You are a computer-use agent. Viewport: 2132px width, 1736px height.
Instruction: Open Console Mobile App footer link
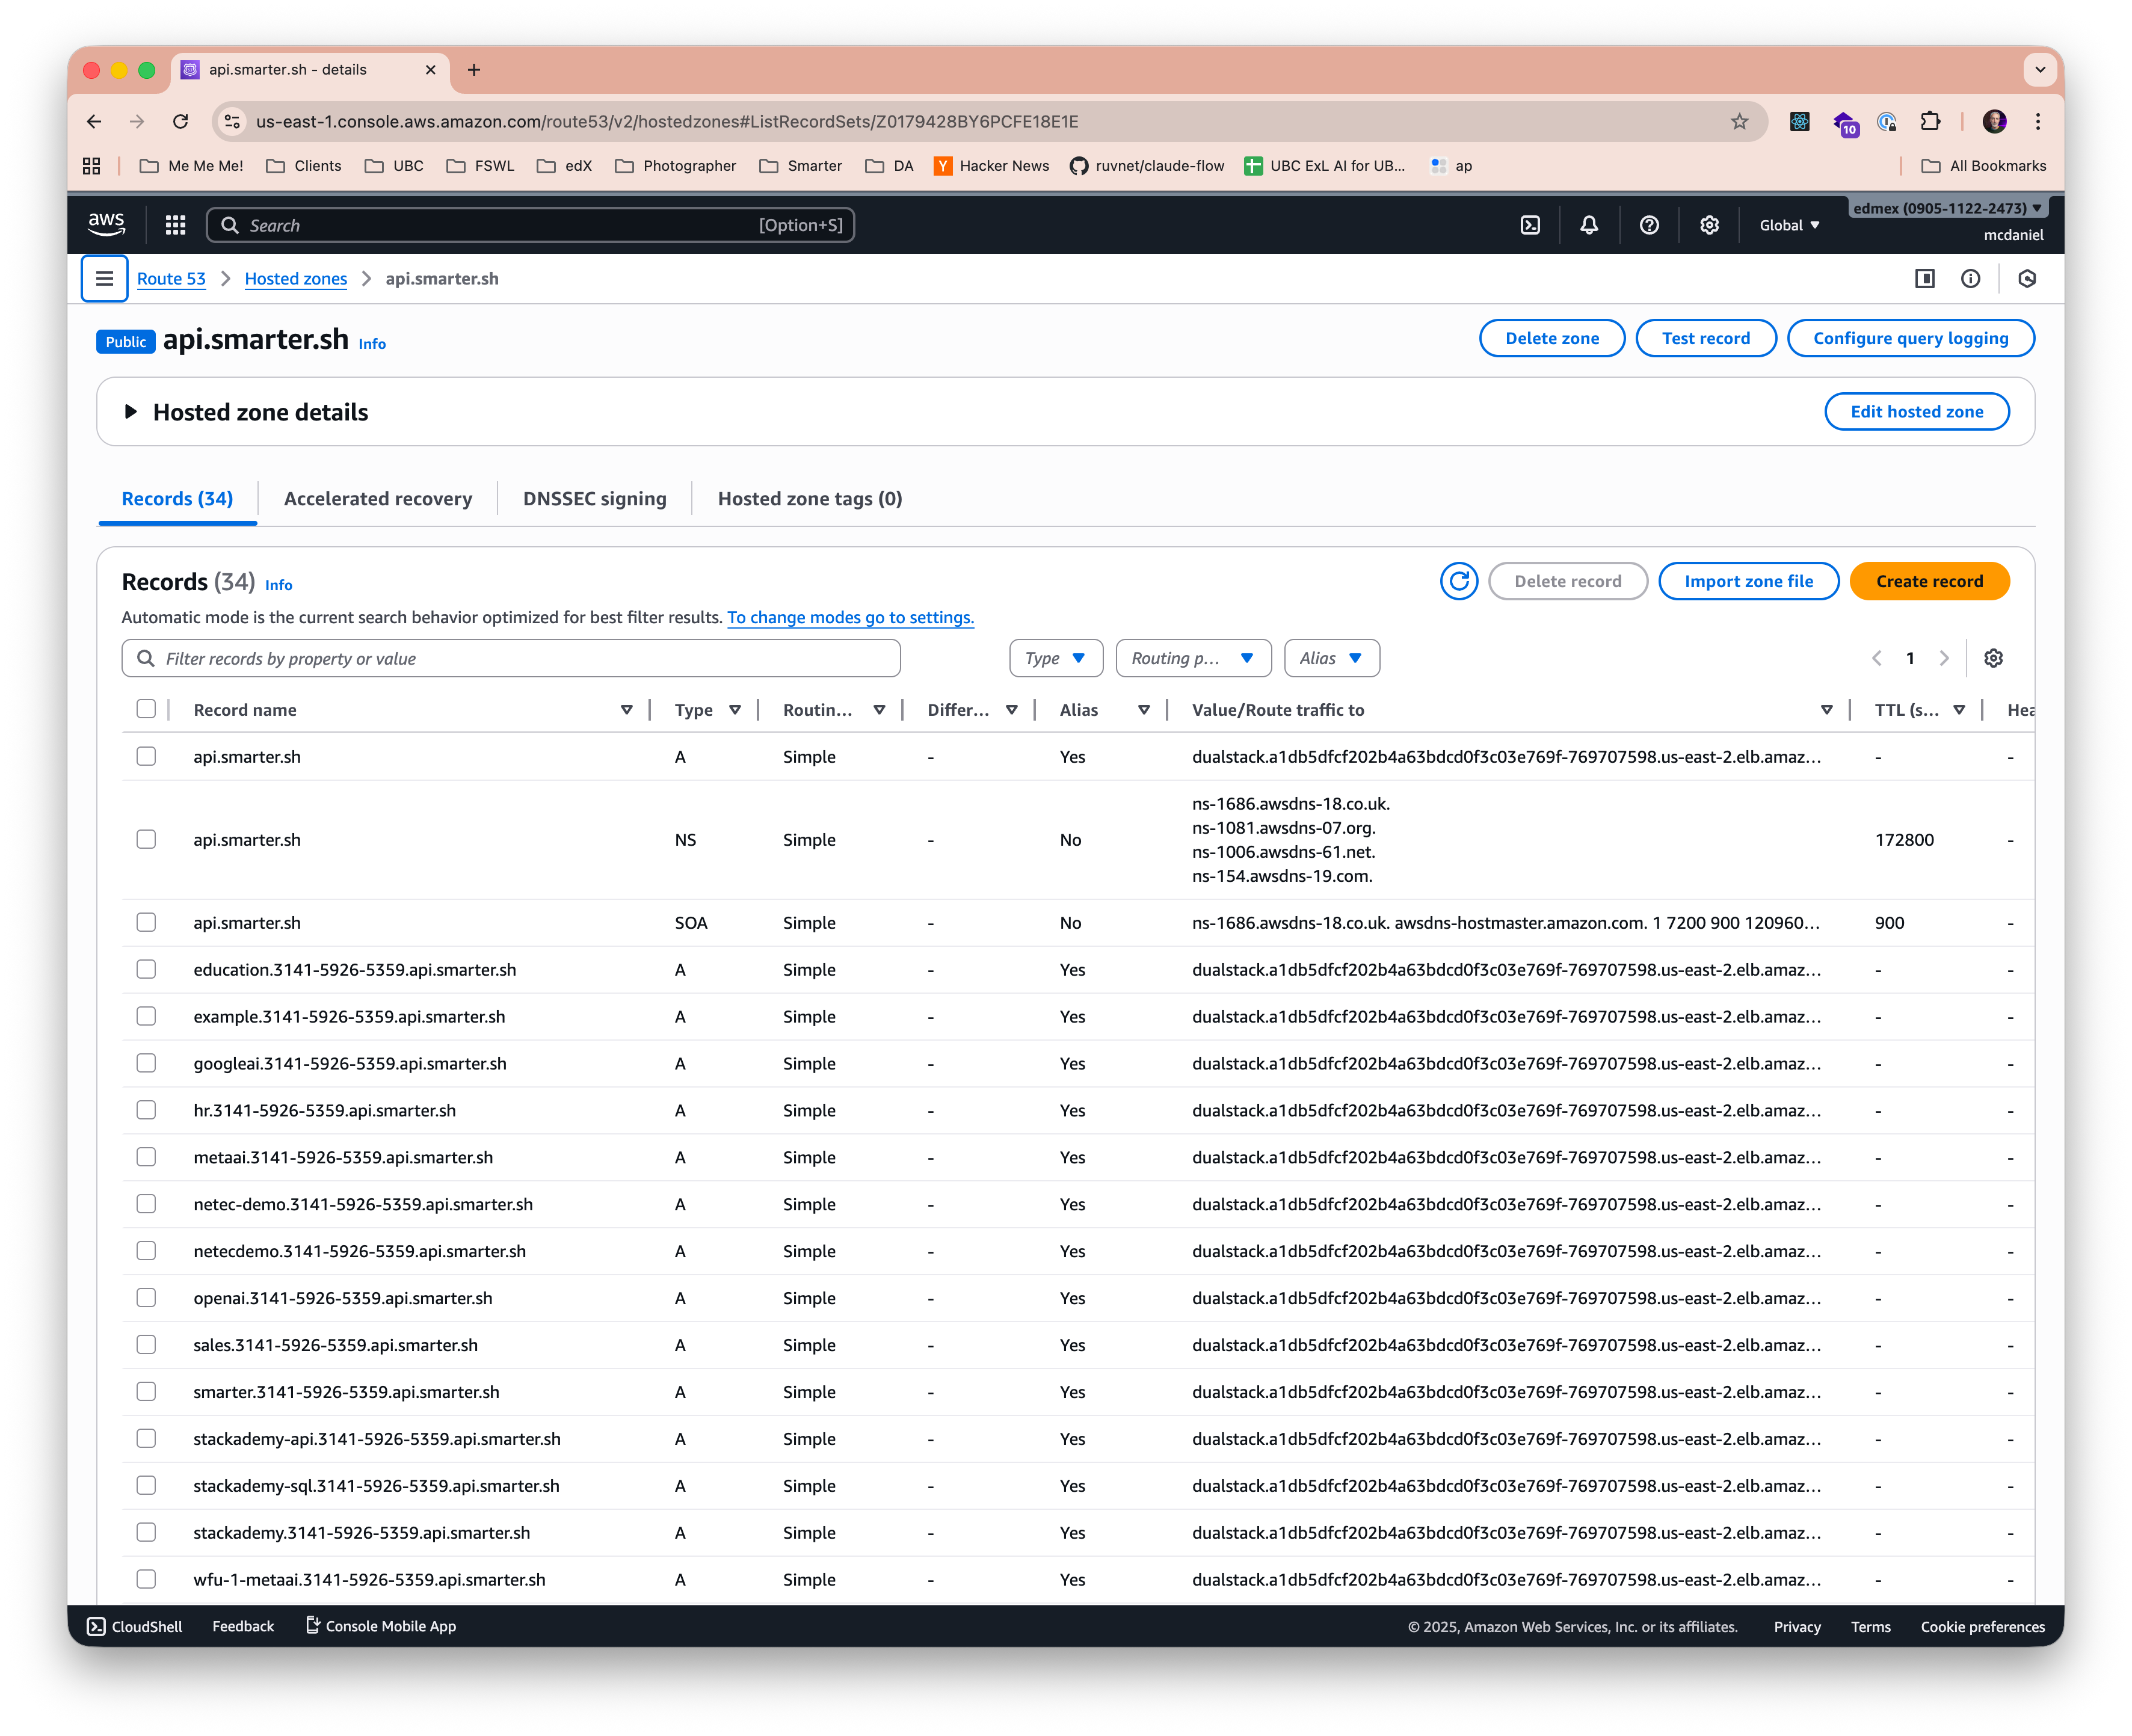pos(380,1626)
